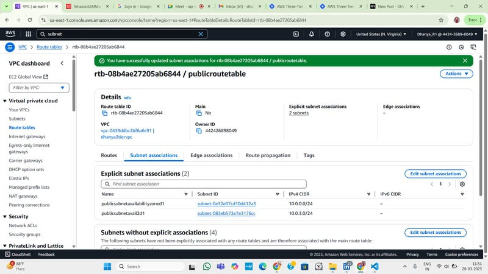Dismiss the green success banner
The height and width of the screenshot is (274, 488).
tap(465, 60)
